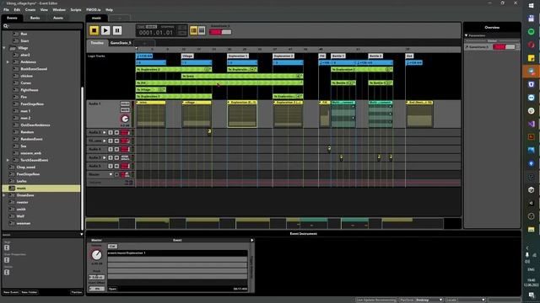Click the Flatten button
This screenshot has width=540, height=303.
[x=77, y=292]
